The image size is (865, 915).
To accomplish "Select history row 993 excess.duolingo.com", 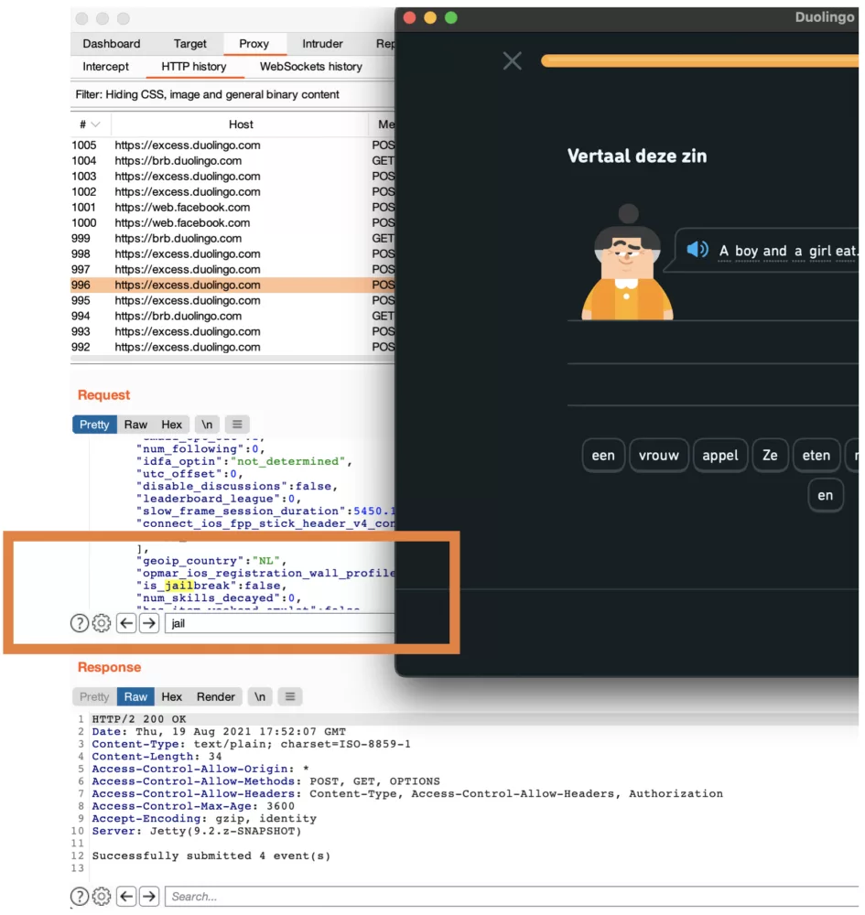I will tap(232, 331).
